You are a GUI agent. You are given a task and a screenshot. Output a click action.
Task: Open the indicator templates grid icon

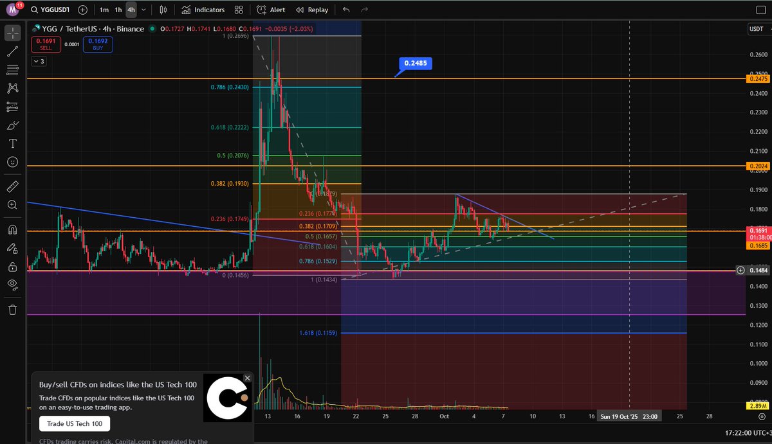coord(239,10)
